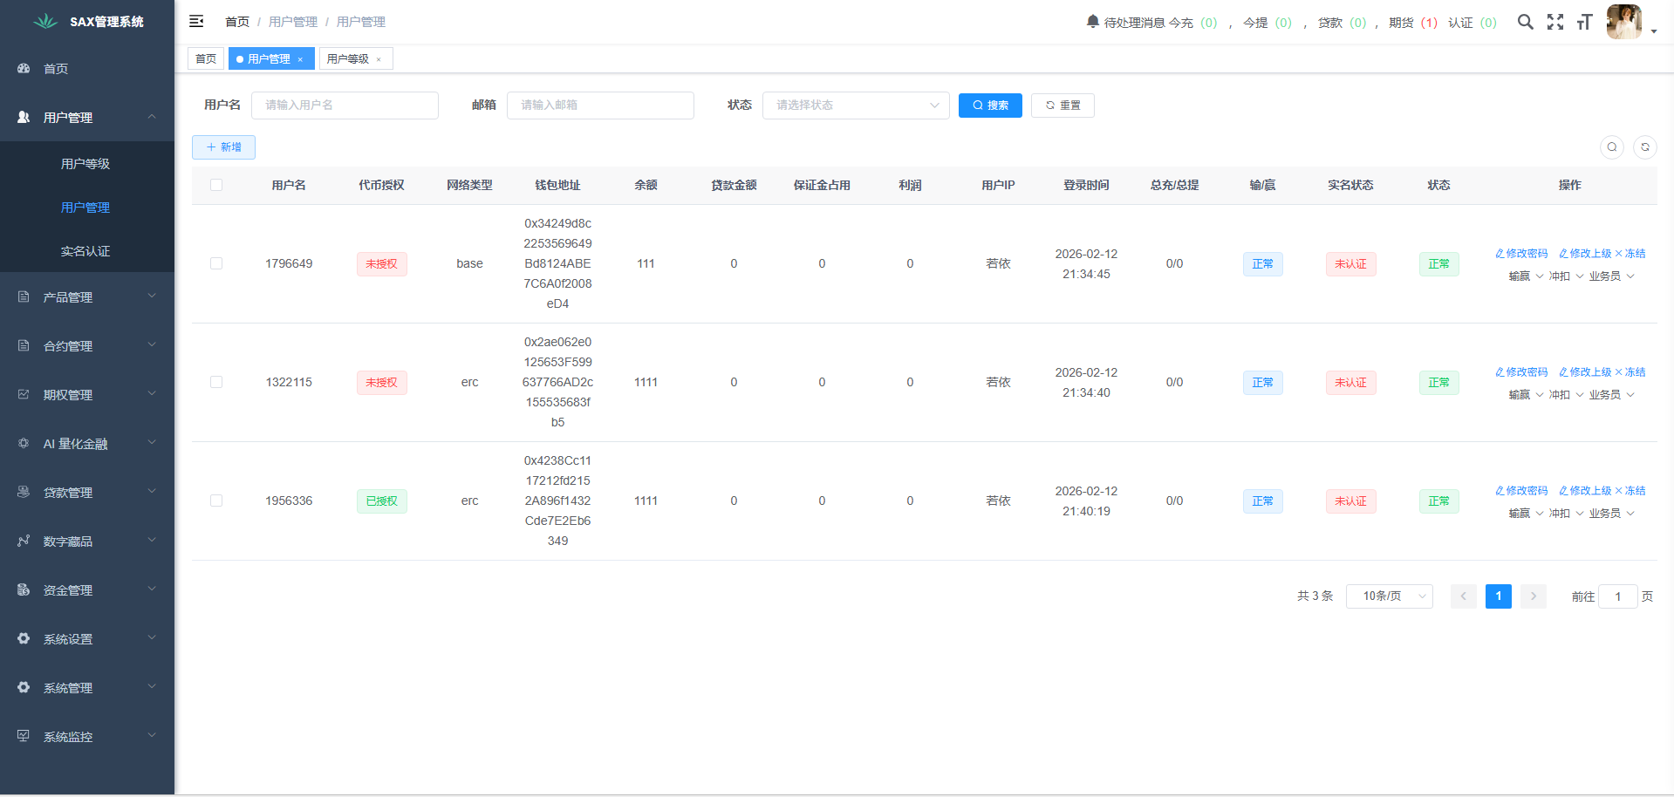Toggle fullscreen mode icon
The width and height of the screenshot is (1674, 797).
[x=1554, y=22]
